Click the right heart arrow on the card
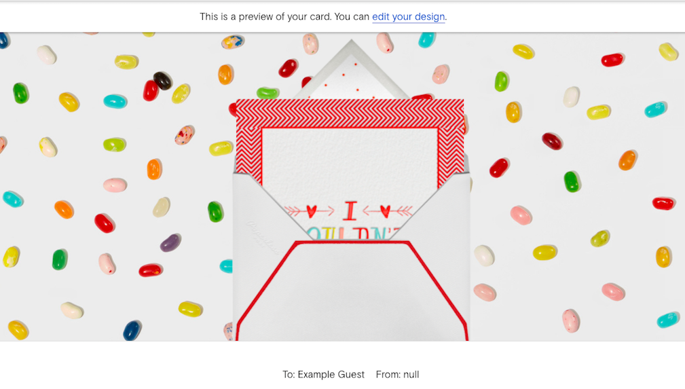Image resolution: width=685 pixels, height=389 pixels. [388, 211]
